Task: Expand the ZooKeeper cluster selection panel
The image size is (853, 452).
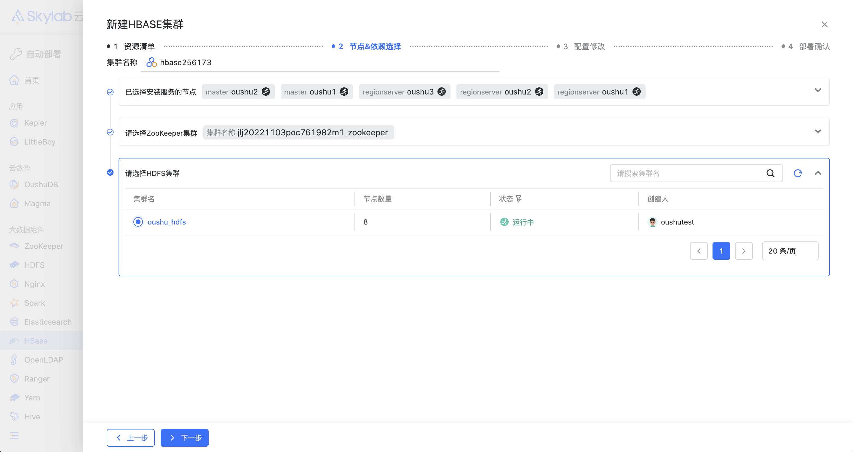Action: click(817, 132)
